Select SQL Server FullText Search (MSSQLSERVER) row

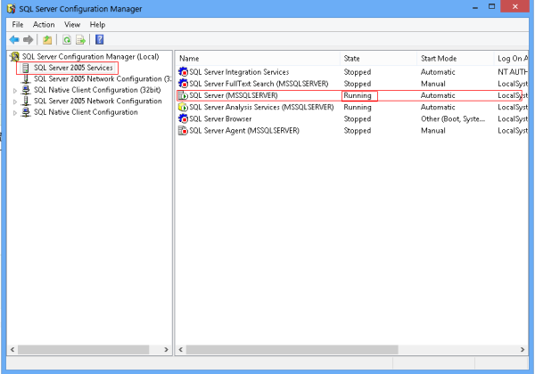(x=352, y=84)
